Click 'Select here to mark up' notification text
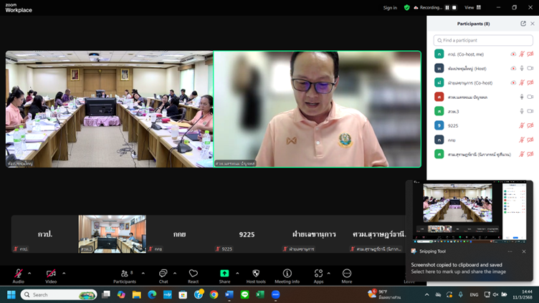Image resolution: width=539 pixels, height=303 pixels. coord(458,271)
